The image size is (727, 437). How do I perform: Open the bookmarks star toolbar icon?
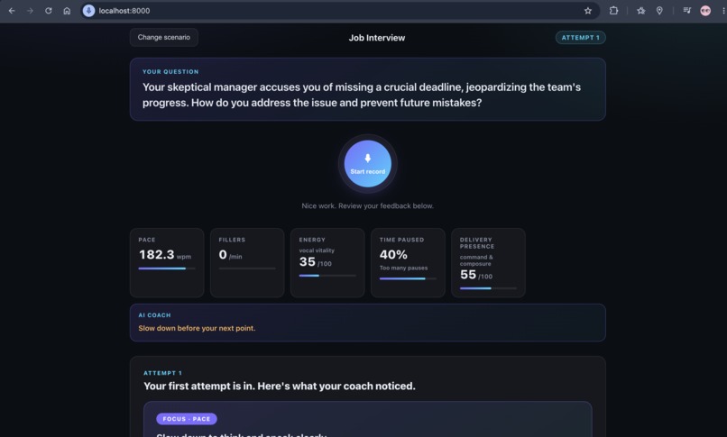coord(640,11)
